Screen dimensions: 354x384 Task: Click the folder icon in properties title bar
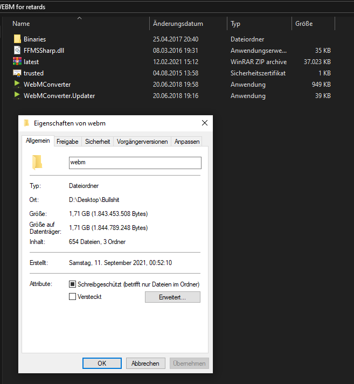(26, 123)
